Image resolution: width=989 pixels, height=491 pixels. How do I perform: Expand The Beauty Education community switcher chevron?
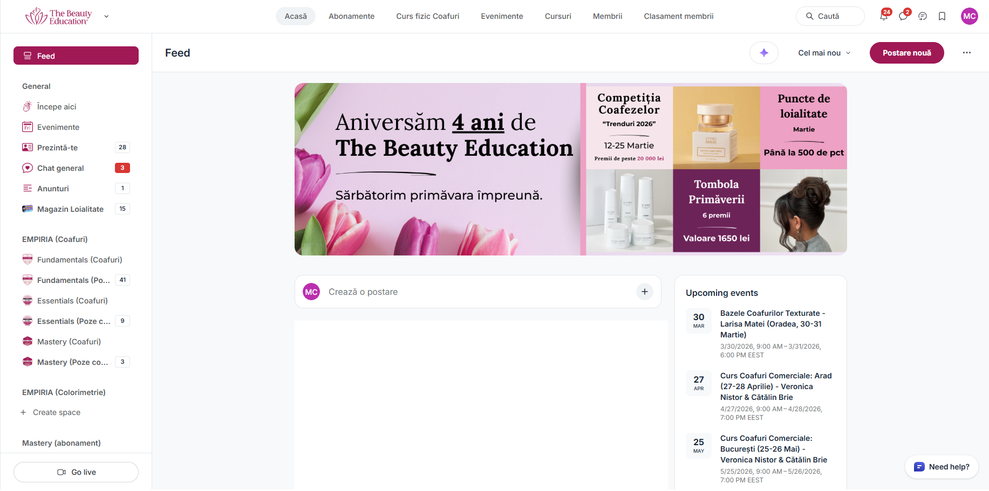(106, 17)
